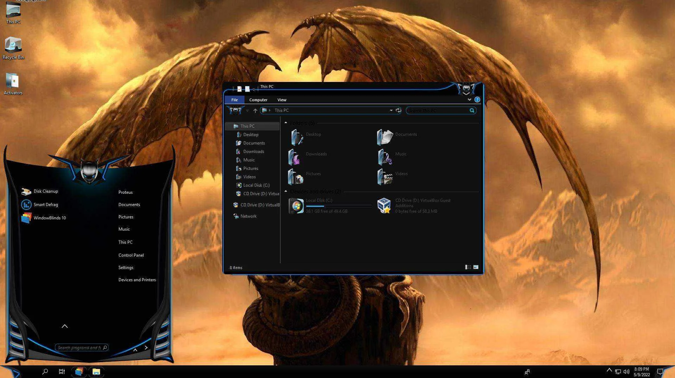This screenshot has width=675, height=378.
Task: Open the File tab
Action: (x=235, y=100)
